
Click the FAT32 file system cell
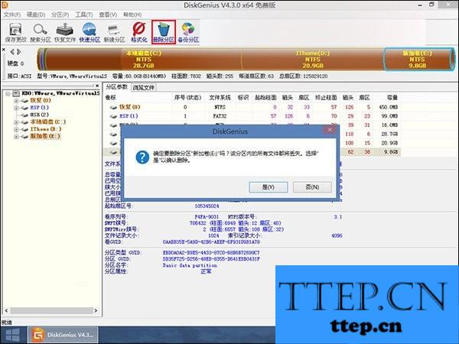(x=220, y=116)
